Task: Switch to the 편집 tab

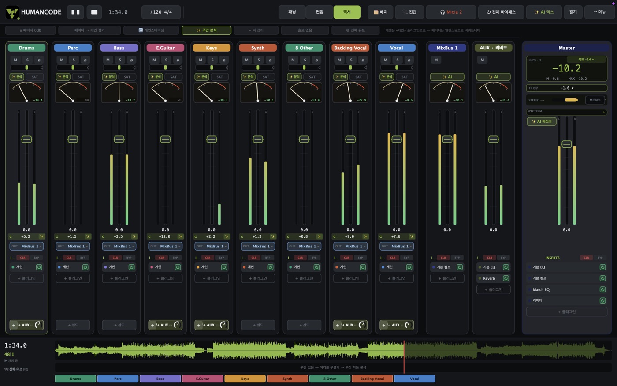Action: [x=320, y=12]
